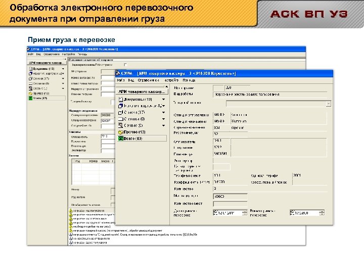This screenshot has width=364, height=273.
Task: Open Справочники menu in the front window
Action: (148, 80)
